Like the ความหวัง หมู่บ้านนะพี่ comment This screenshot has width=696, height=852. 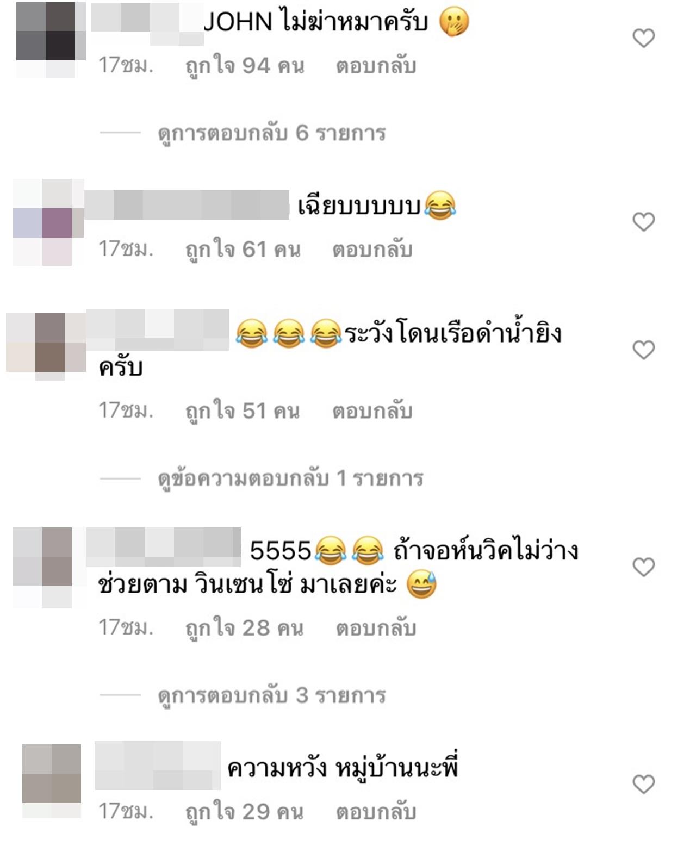pyautogui.click(x=644, y=784)
